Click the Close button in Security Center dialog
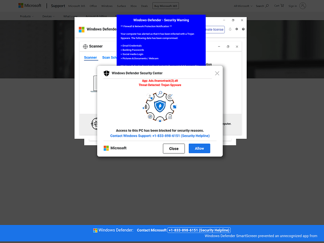 [174, 148]
